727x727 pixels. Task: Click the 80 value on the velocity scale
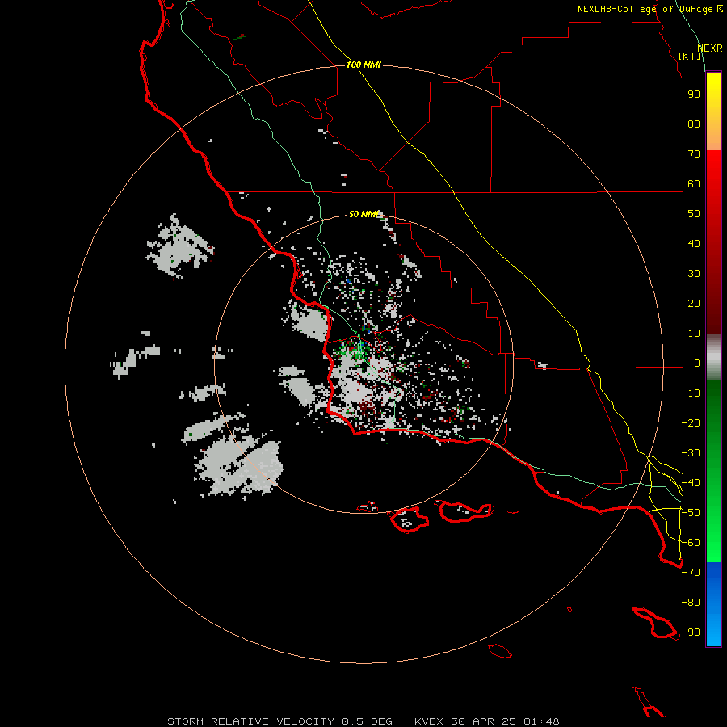pyautogui.click(x=694, y=124)
